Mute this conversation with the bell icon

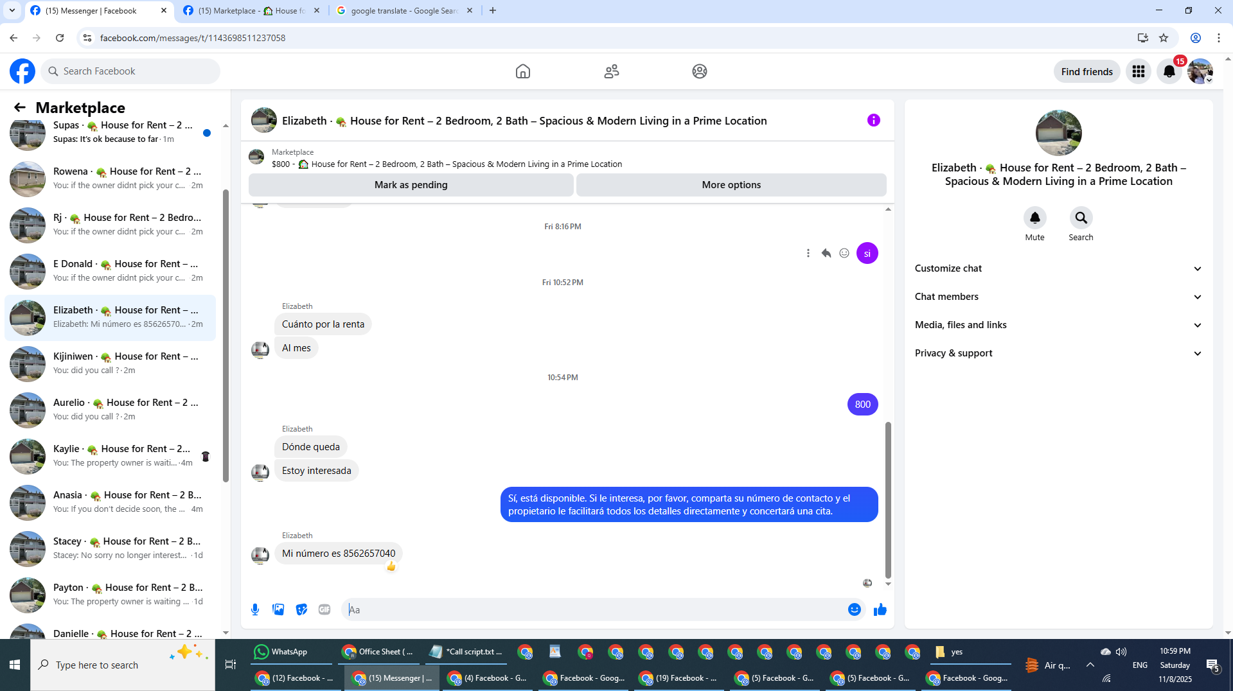point(1034,218)
